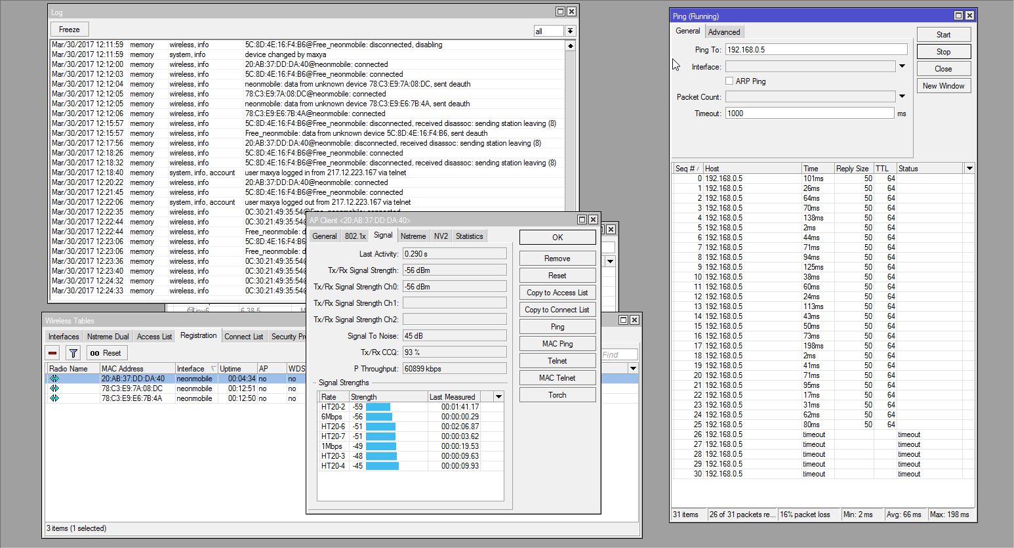Sort registration table by MAC Address header
Image resolution: width=1014 pixels, height=548 pixels.
click(x=137, y=369)
